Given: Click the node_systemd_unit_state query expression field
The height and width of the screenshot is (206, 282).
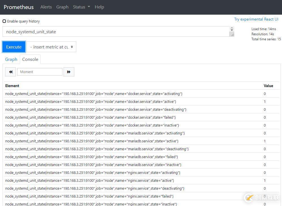Looking at the screenshot, I should click(x=116, y=32).
